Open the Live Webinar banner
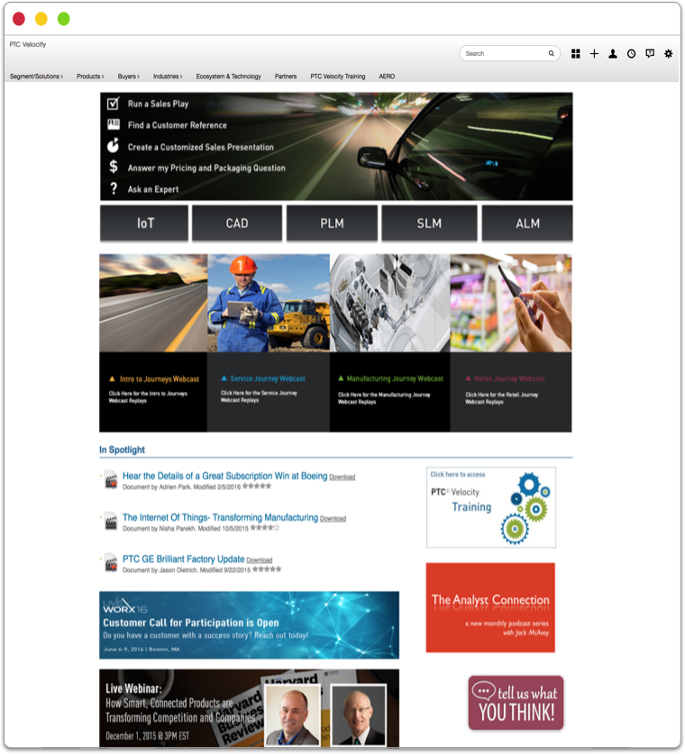This screenshot has width=685, height=756. pos(249,707)
